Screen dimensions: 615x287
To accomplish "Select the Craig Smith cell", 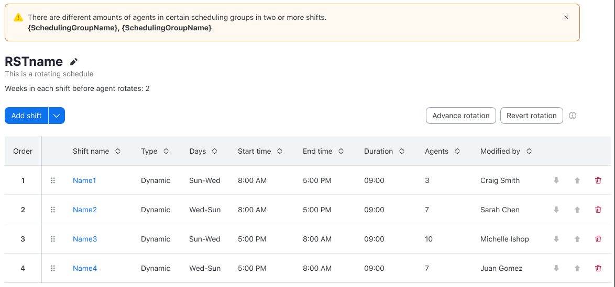I will point(500,180).
